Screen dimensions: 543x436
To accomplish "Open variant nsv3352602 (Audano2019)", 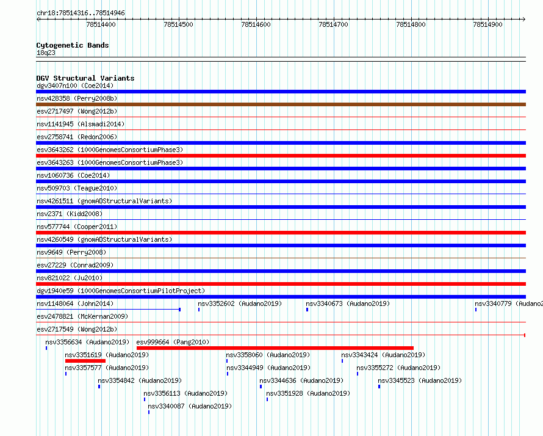I will pos(240,303).
